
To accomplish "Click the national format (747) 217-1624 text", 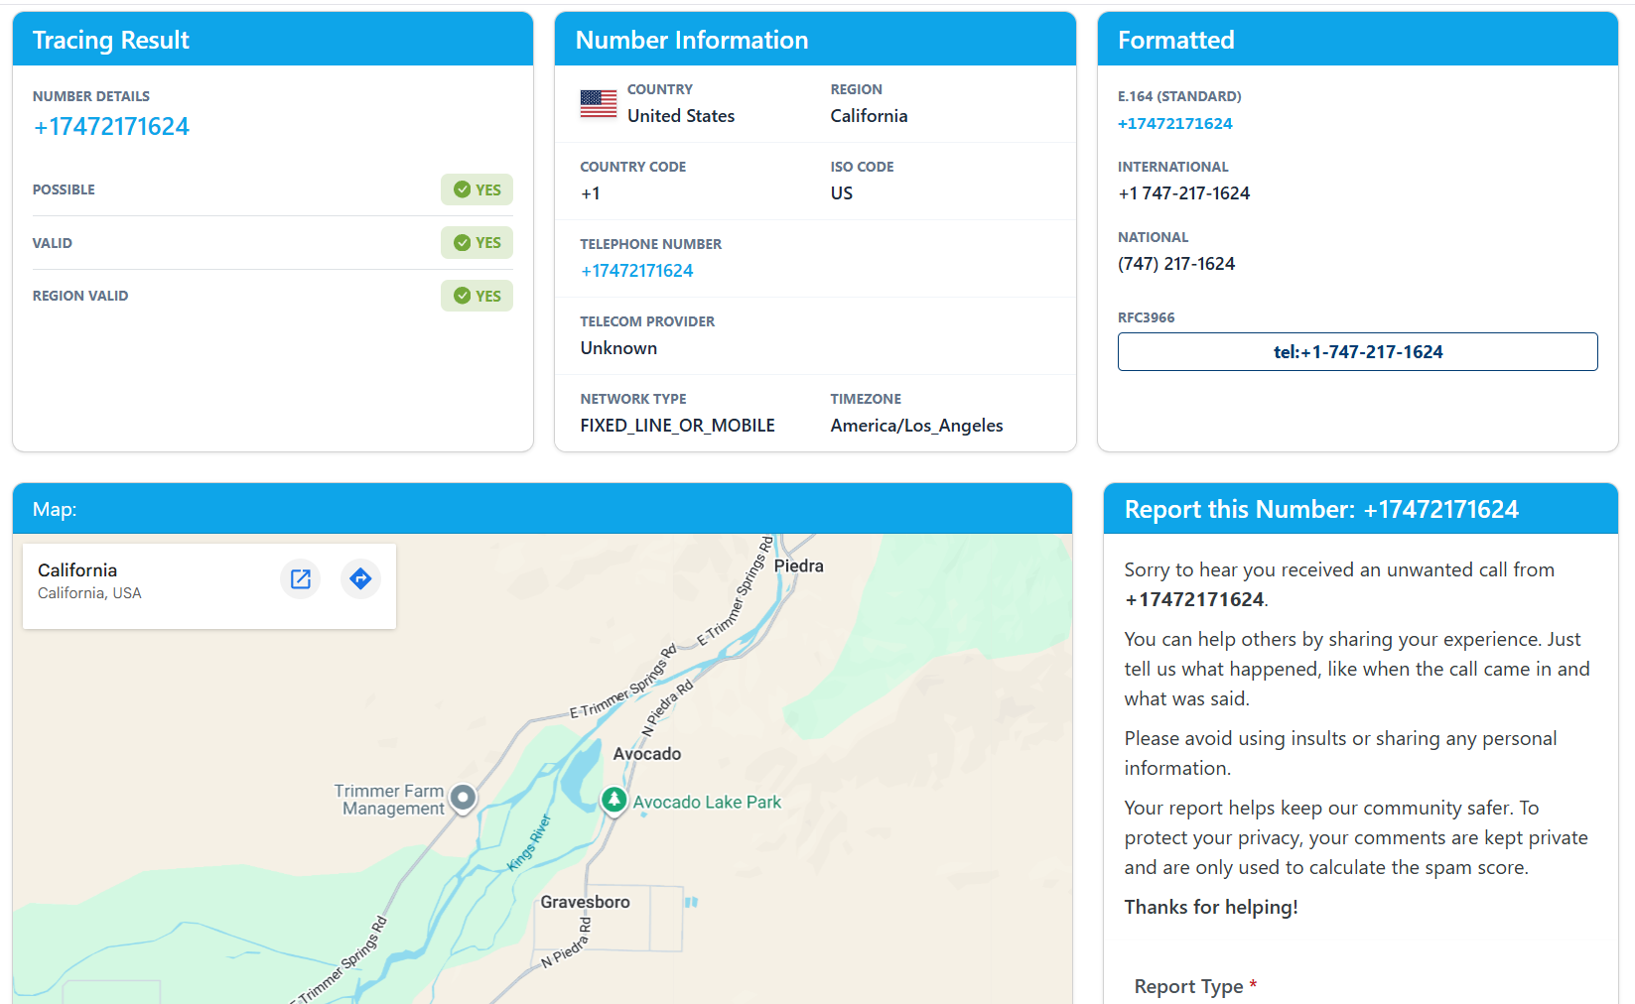I will [1176, 264].
